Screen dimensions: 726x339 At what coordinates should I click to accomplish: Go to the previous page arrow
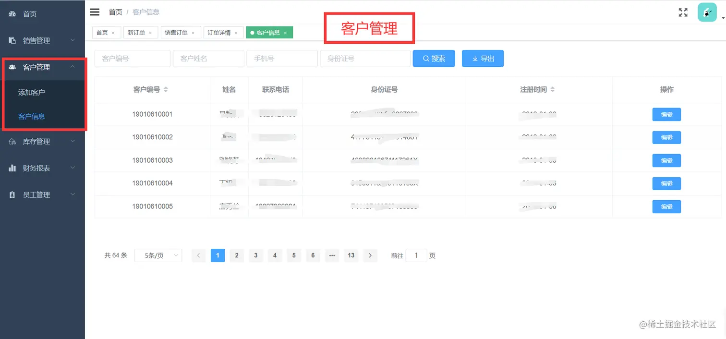(199, 255)
